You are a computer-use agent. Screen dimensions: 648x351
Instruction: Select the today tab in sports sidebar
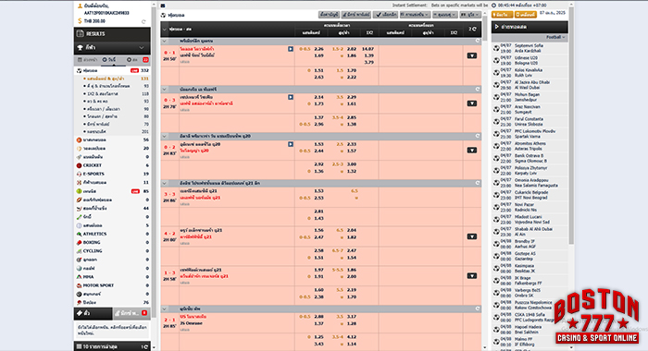(109, 60)
